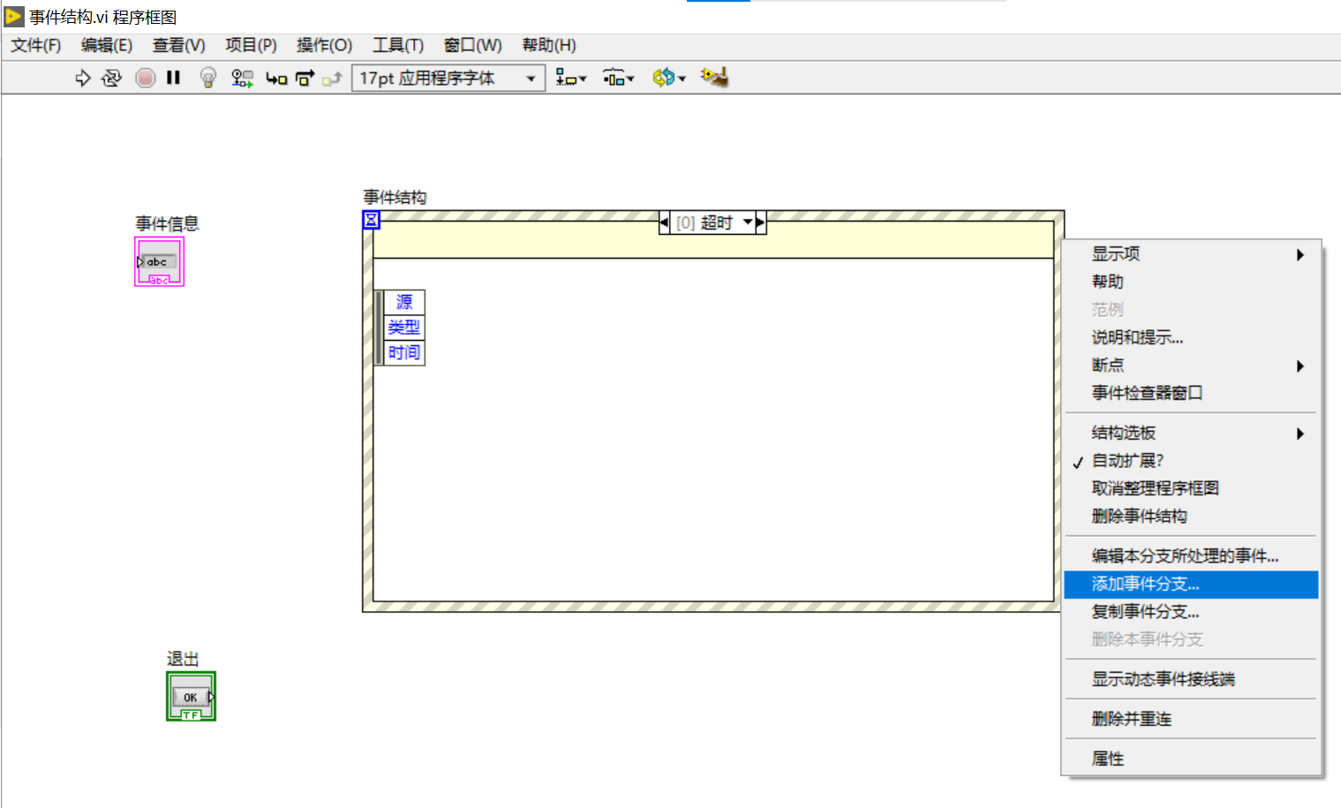
Task: Toggle the 自动扩展? checked option
Action: (x=1191, y=461)
